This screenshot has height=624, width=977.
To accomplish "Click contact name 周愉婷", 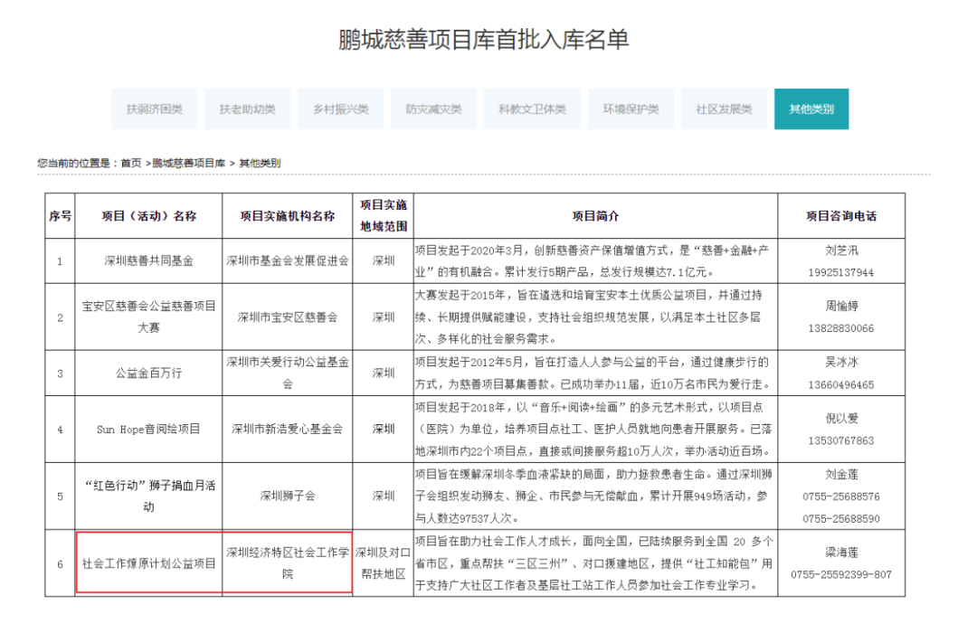I will (841, 306).
